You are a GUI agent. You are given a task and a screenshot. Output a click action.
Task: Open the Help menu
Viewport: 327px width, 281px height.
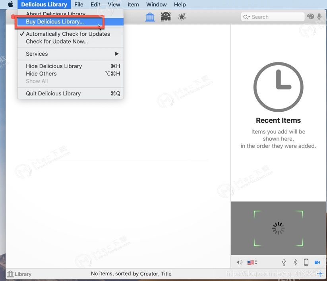click(x=180, y=4)
